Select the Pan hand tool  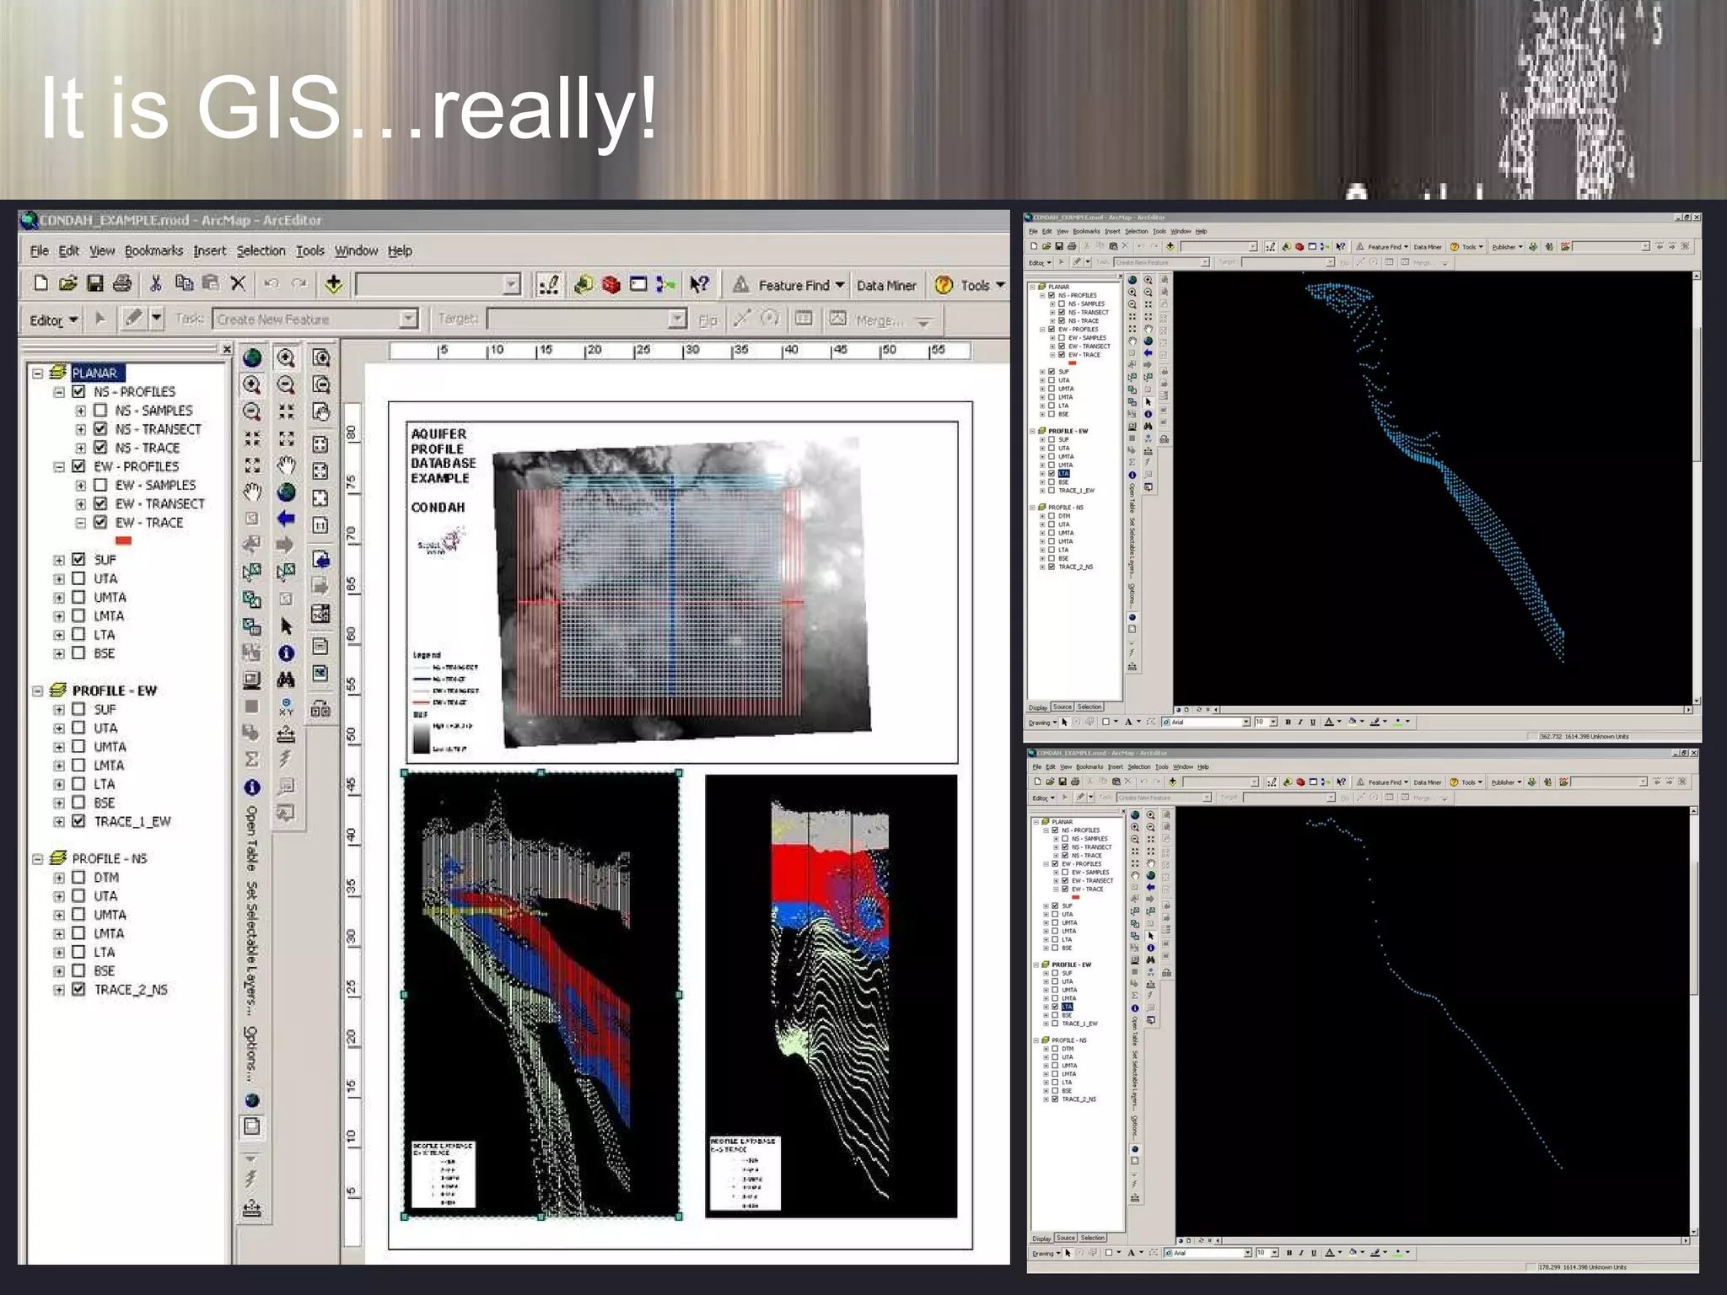[x=286, y=465]
